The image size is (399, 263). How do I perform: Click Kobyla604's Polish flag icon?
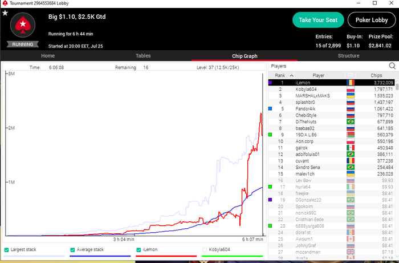[x=351, y=89]
